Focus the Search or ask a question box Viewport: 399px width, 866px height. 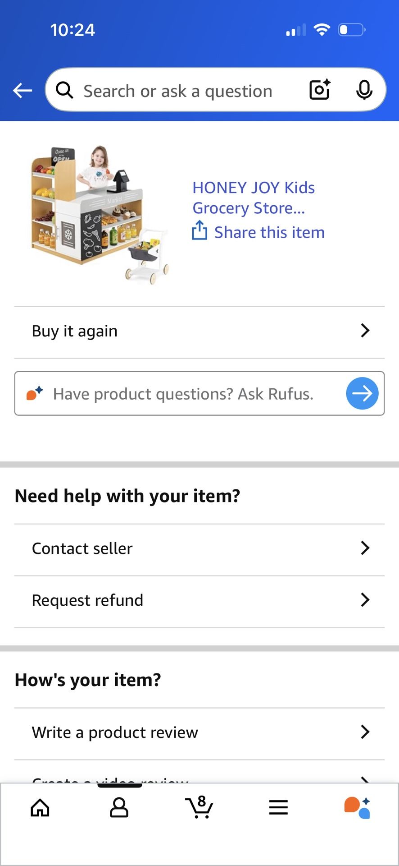(x=178, y=91)
